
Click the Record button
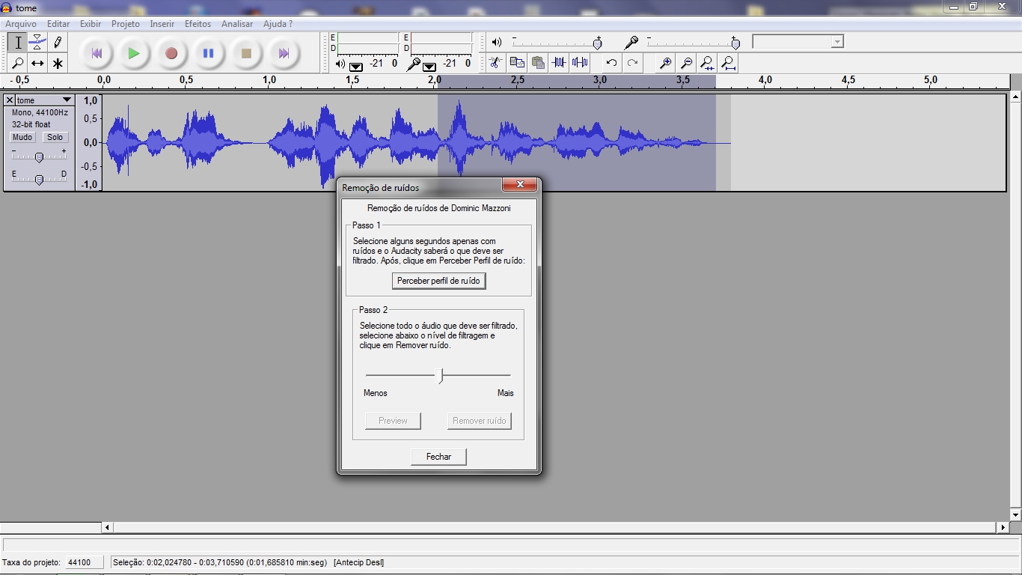click(171, 53)
